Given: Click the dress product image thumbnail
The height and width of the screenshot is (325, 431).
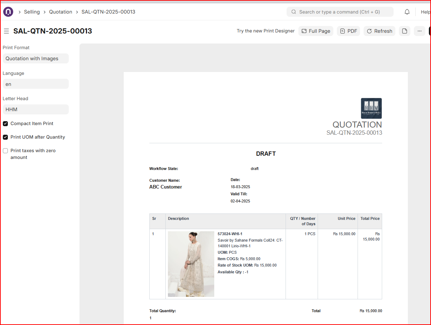Looking at the screenshot, I should pos(191,264).
